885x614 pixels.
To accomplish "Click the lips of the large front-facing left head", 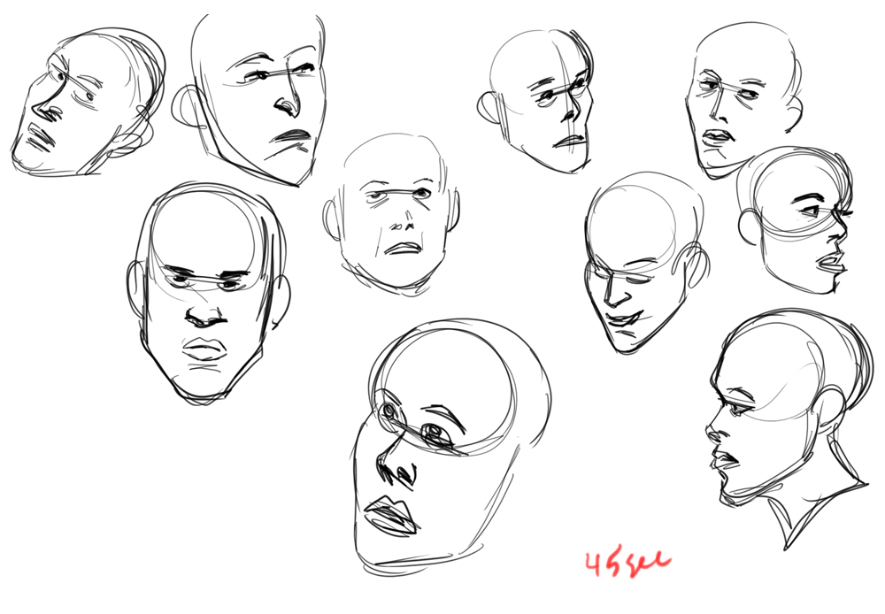I will (204, 349).
